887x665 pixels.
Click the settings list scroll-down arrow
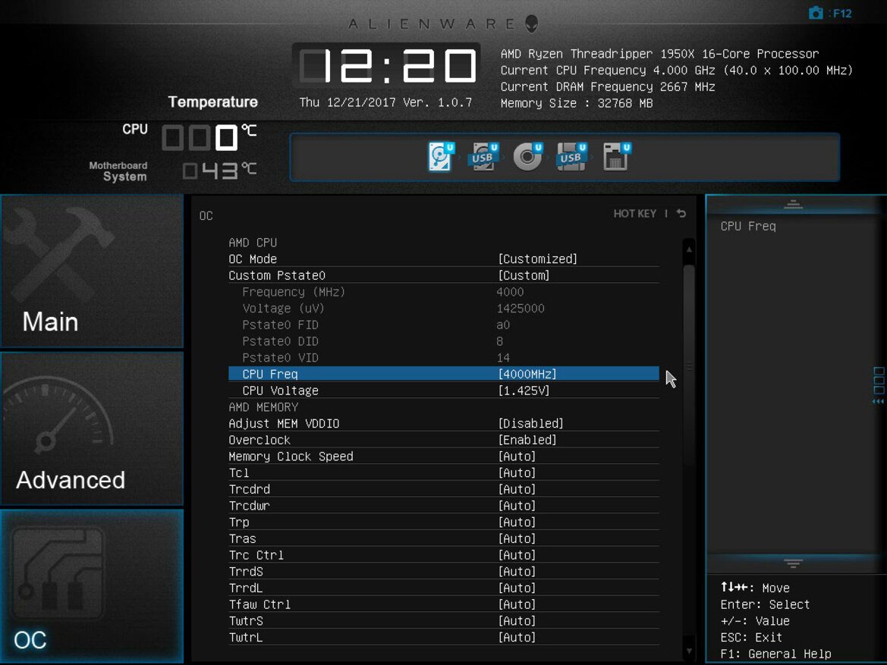(689, 651)
